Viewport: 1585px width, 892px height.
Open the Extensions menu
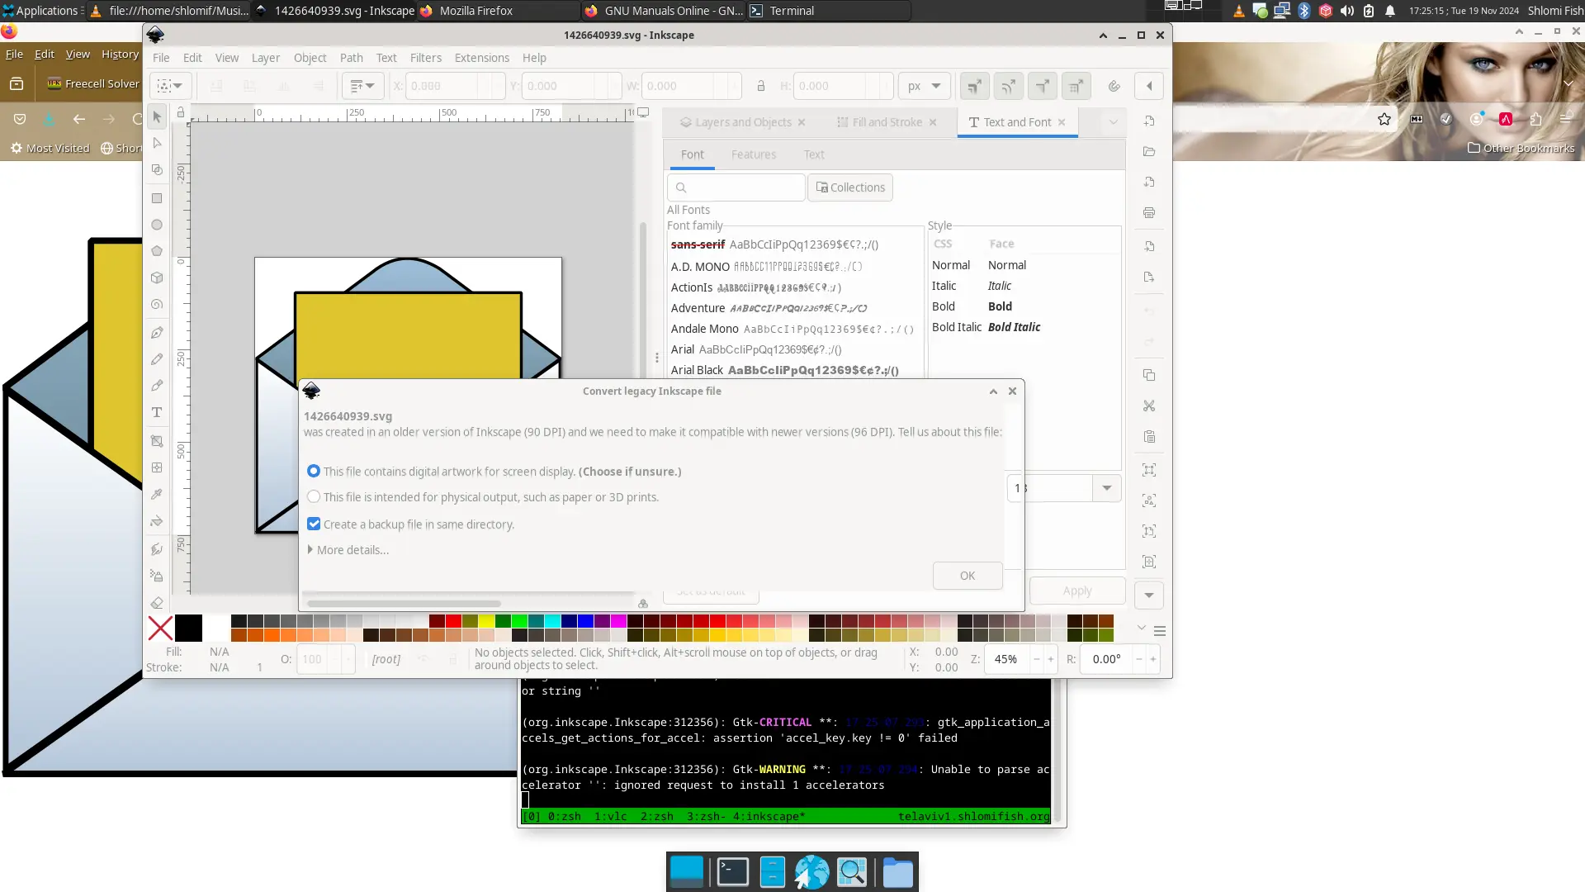pyautogui.click(x=481, y=58)
